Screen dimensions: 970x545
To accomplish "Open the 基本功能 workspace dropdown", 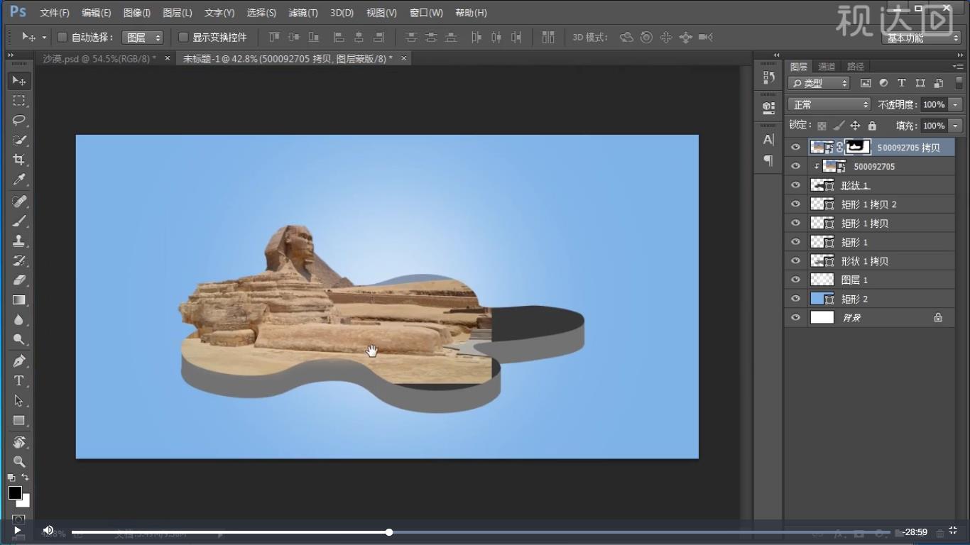I will [922, 38].
